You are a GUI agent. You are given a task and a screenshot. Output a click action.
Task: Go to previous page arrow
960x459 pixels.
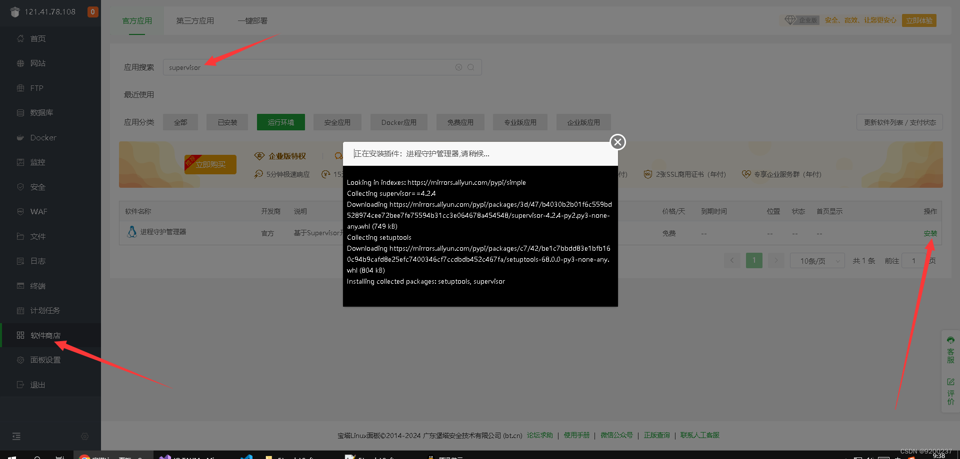732,260
